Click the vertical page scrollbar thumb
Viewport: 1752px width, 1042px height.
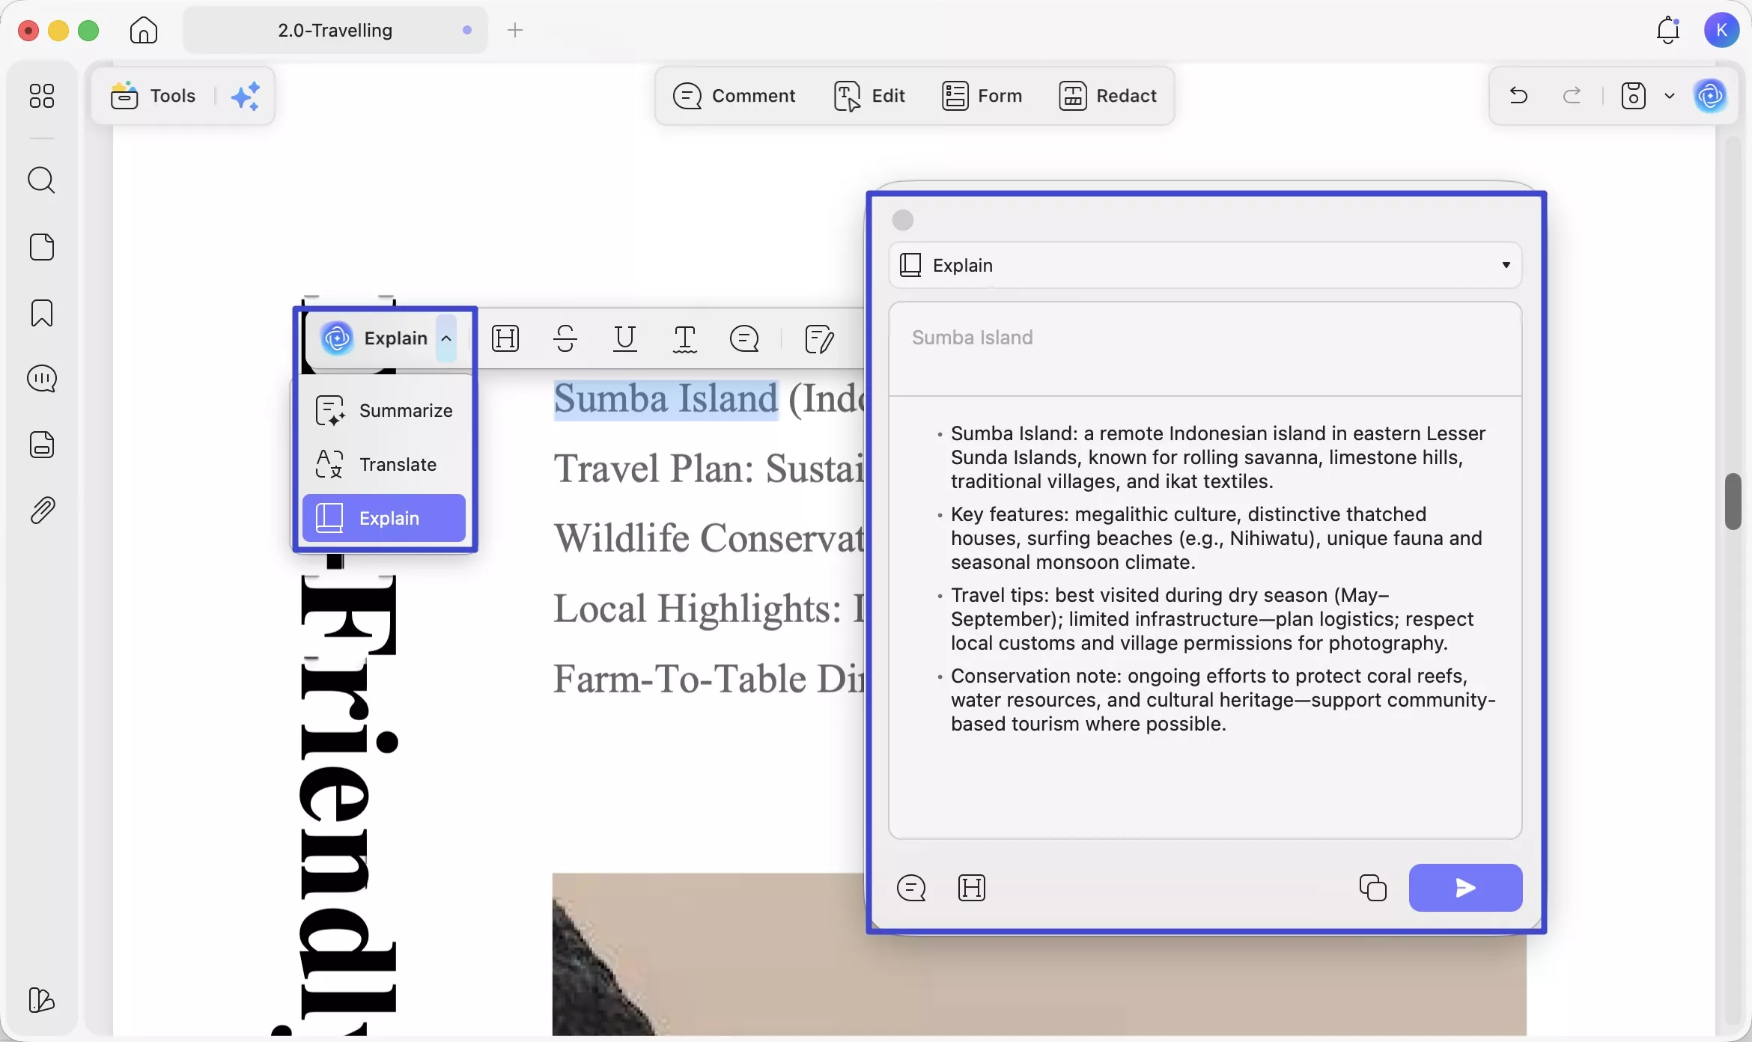1733,502
